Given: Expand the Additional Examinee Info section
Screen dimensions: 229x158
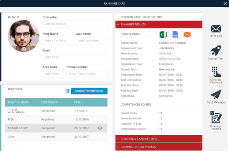Looking at the screenshot, I should pos(159,139).
